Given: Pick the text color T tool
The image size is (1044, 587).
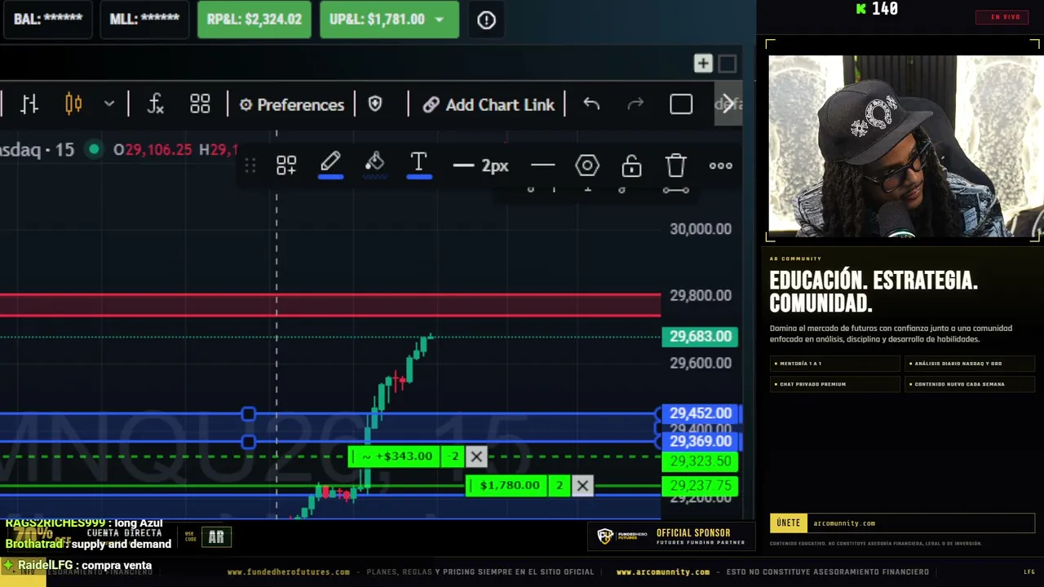Looking at the screenshot, I should [x=418, y=164].
